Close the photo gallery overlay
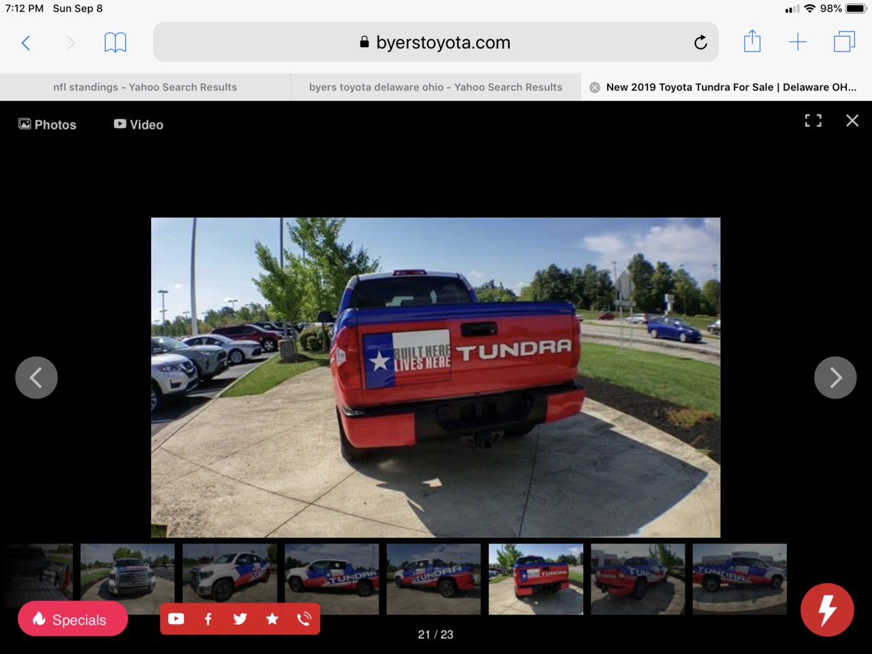 pos(852,121)
